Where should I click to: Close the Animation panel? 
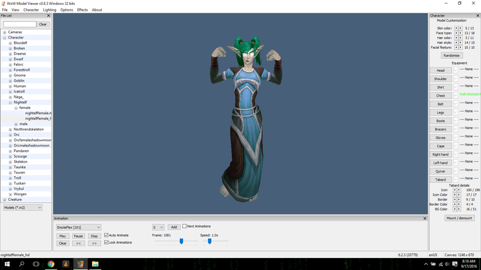[x=425, y=218]
